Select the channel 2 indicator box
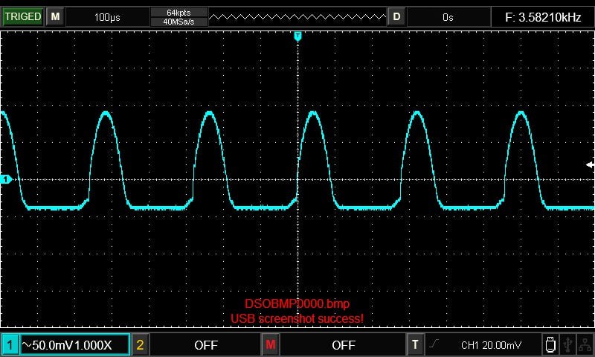This screenshot has width=595, height=357. (x=140, y=345)
